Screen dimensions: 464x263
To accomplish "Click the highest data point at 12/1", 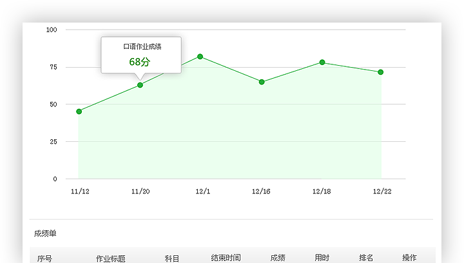I will 200,57.
